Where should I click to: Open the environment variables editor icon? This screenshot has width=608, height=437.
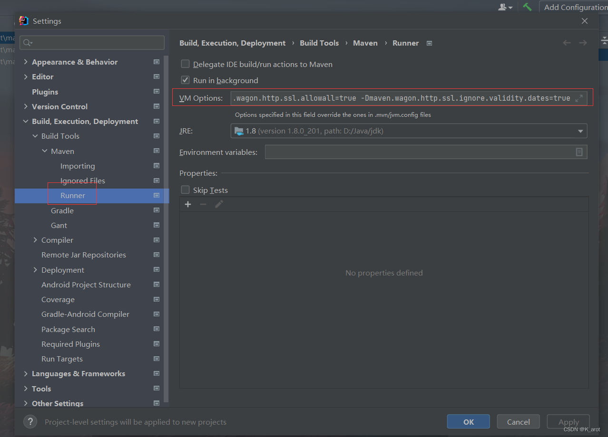[x=579, y=152]
